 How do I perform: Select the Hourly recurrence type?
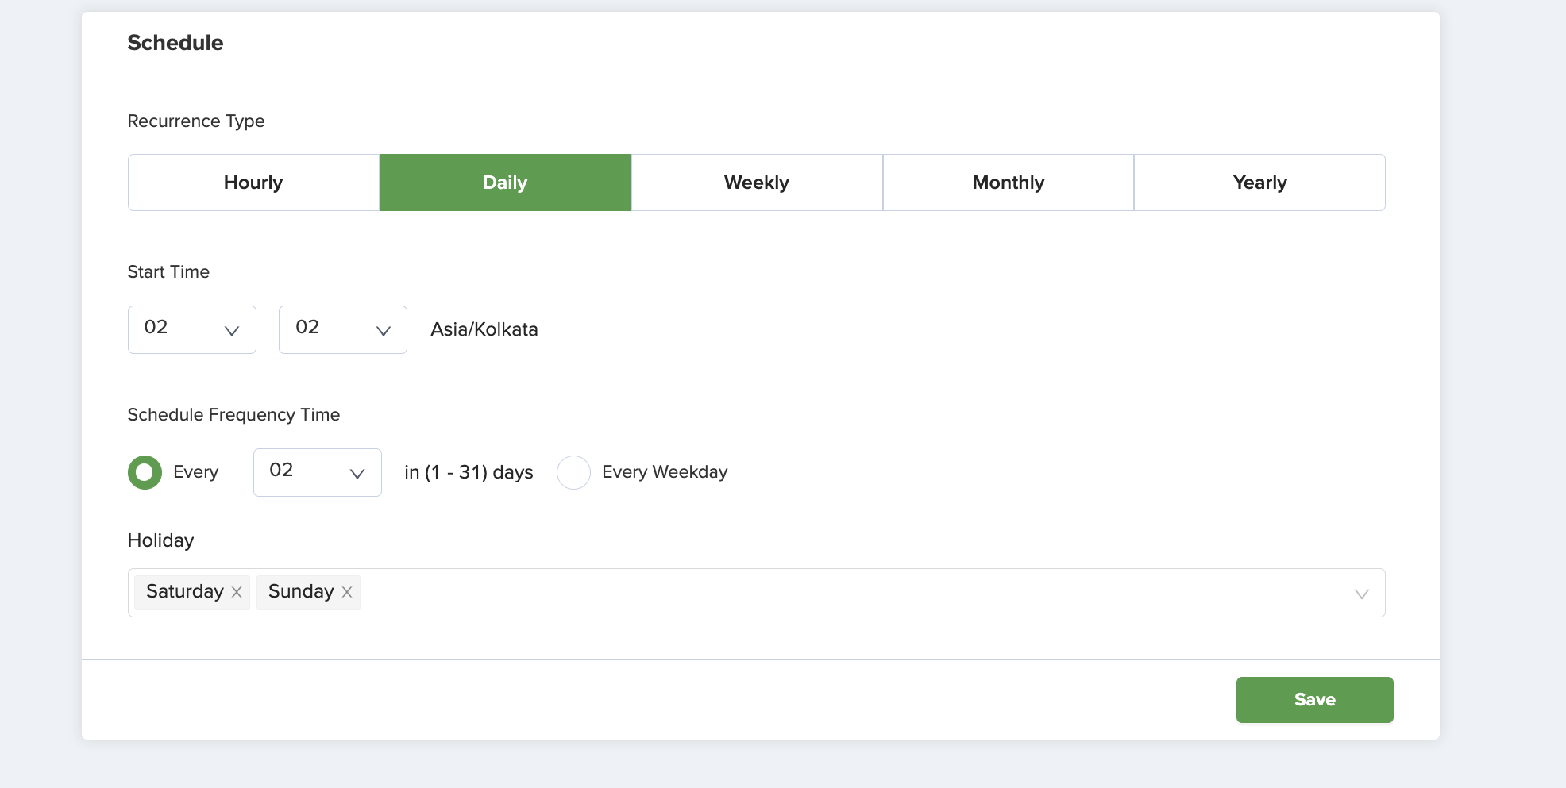253,183
